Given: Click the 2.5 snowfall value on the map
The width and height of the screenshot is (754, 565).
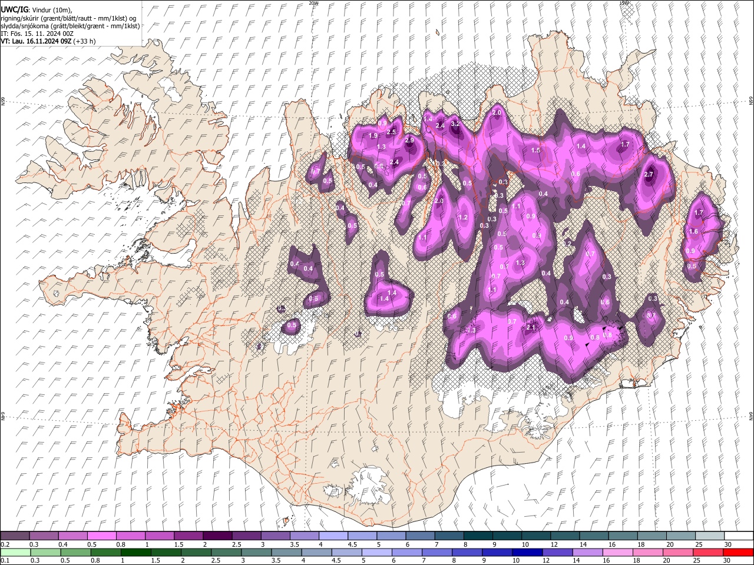Looking at the screenshot, I should 391,132.
